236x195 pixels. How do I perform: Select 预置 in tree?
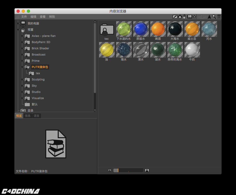[30, 30]
